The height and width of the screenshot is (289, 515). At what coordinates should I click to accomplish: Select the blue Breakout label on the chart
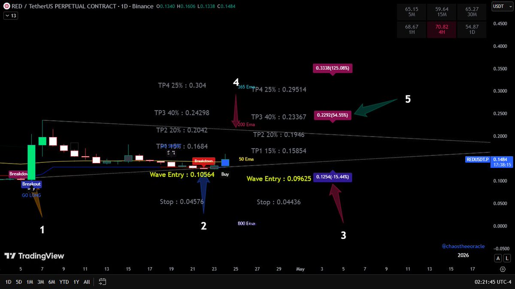coord(31,184)
